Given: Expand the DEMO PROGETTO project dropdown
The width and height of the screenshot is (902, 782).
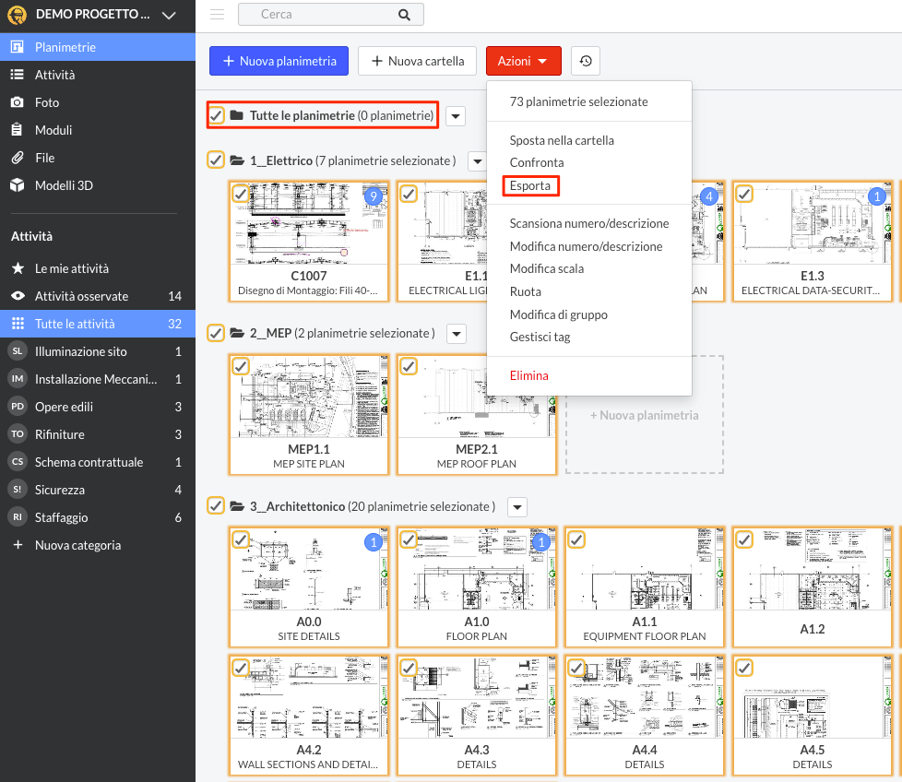Looking at the screenshot, I should pos(167,15).
